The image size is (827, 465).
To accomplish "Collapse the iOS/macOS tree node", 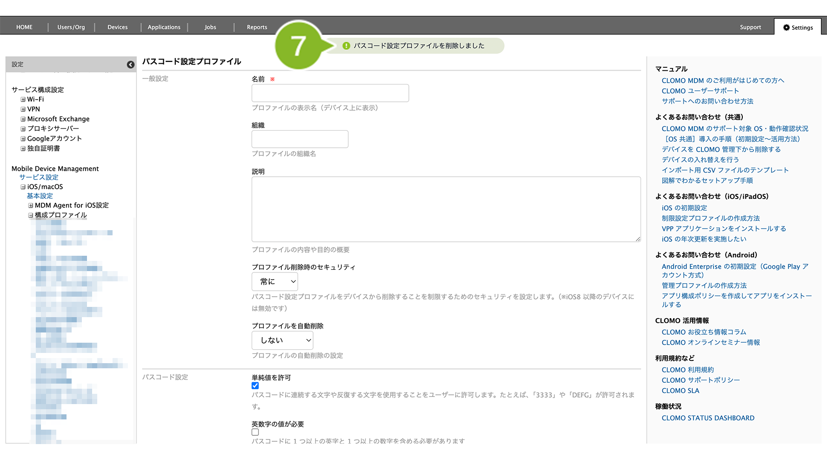I will 23,187.
